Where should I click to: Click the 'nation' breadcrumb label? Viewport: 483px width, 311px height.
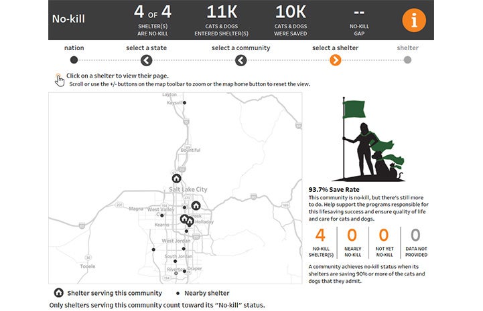coord(74,48)
